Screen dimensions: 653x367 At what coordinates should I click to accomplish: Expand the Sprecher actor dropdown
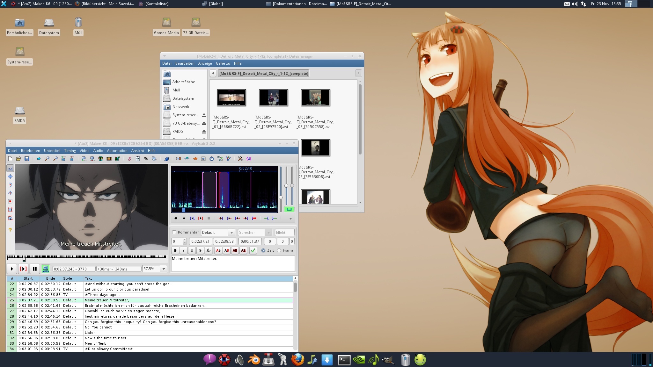[x=268, y=233]
